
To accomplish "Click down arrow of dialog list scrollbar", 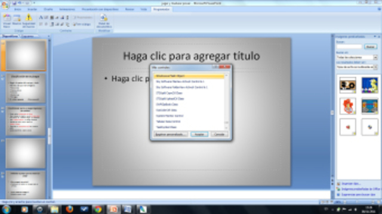I will point(226,128).
